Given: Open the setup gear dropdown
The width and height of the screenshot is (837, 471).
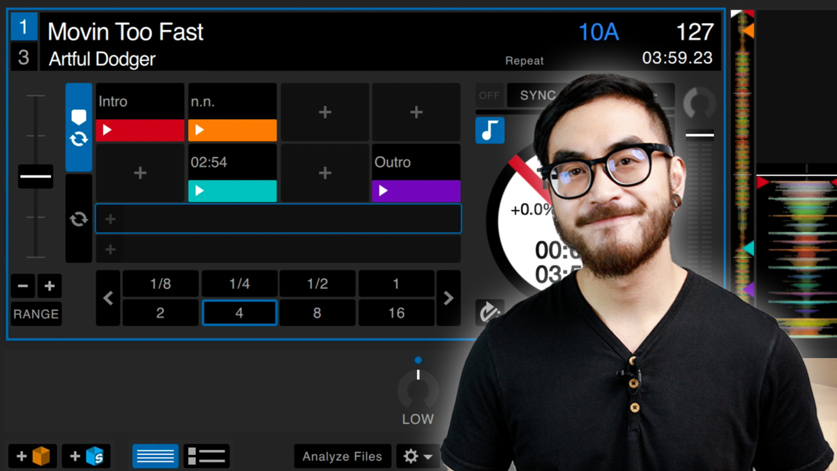Looking at the screenshot, I should [x=418, y=456].
